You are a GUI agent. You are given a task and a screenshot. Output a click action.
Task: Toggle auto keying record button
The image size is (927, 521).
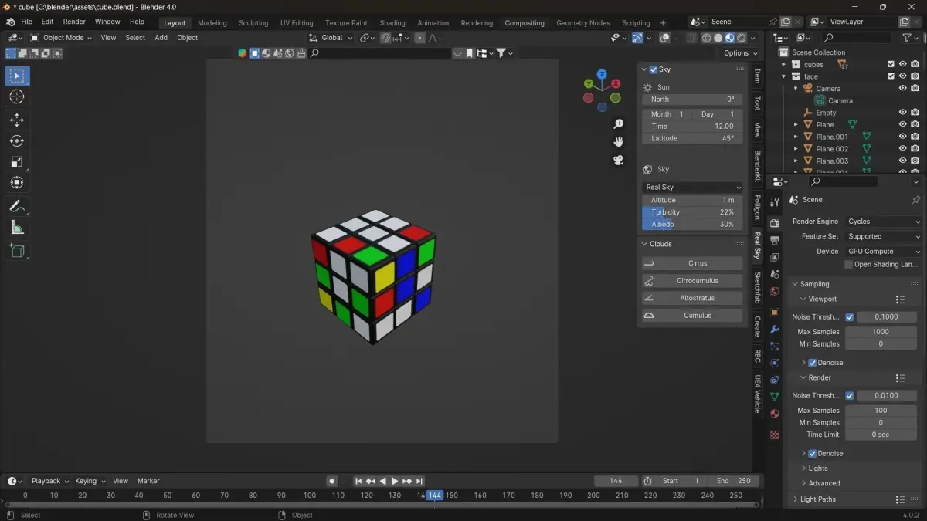click(332, 481)
